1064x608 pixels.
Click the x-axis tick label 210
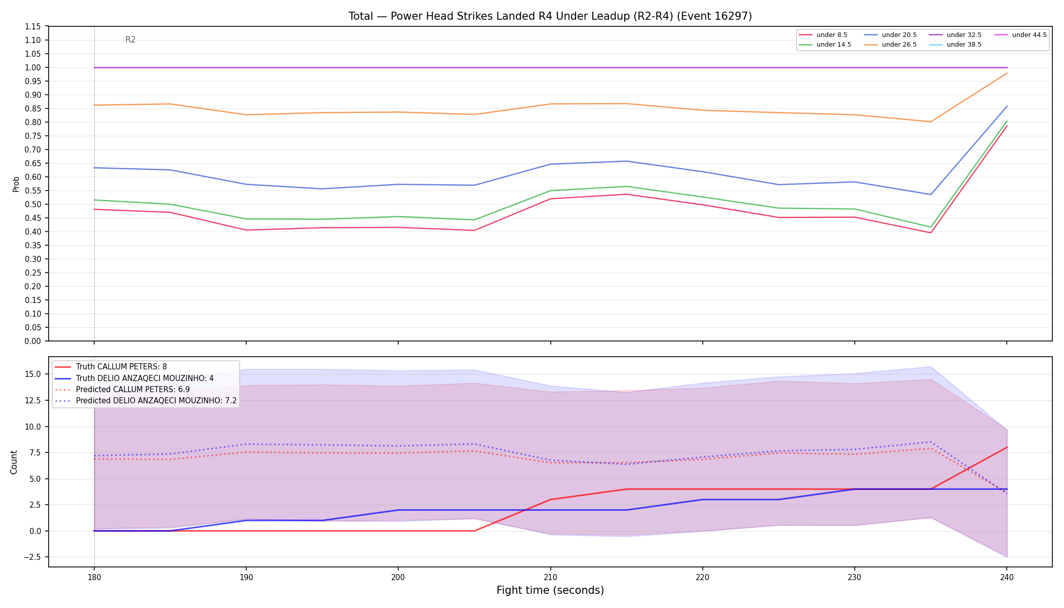tap(550, 577)
